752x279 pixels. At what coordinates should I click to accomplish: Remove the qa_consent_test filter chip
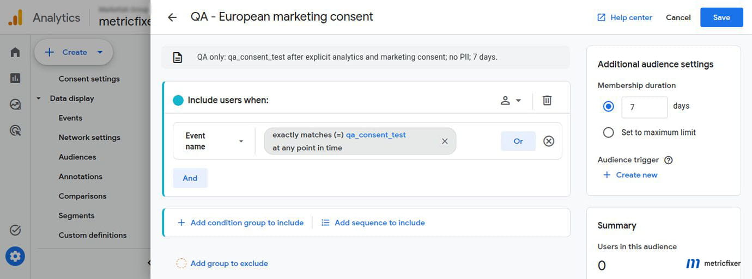(445, 141)
